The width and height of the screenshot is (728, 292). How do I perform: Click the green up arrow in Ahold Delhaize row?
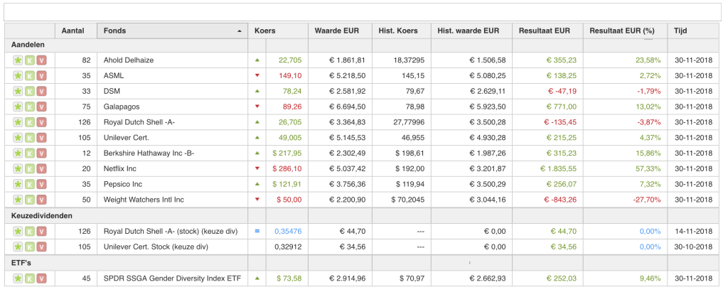(257, 60)
